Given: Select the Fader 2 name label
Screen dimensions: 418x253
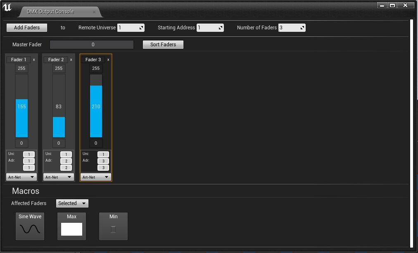Looking at the screenshot, I should click(56, 60).
